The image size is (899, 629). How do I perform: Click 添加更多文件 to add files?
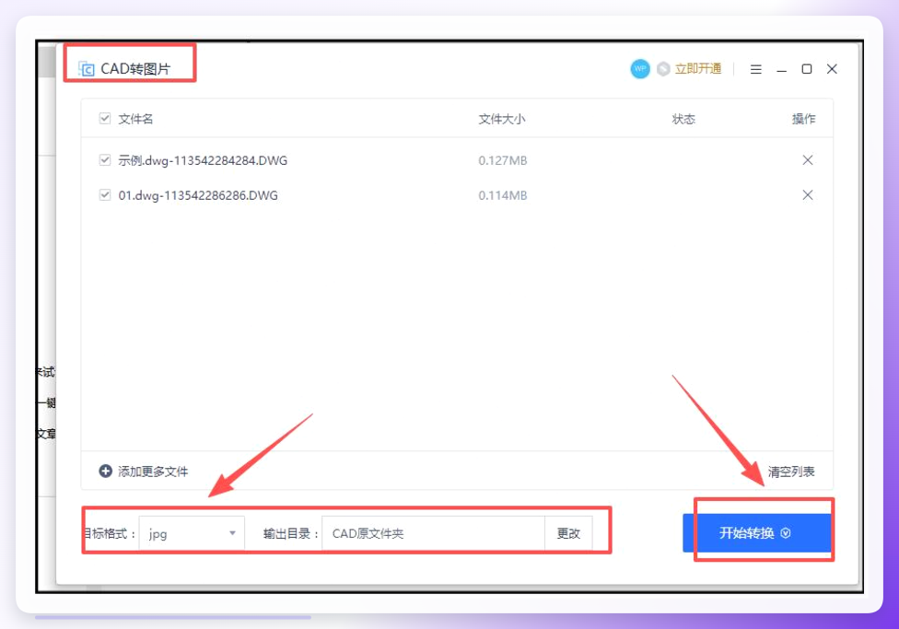click(x=153, y=472)
